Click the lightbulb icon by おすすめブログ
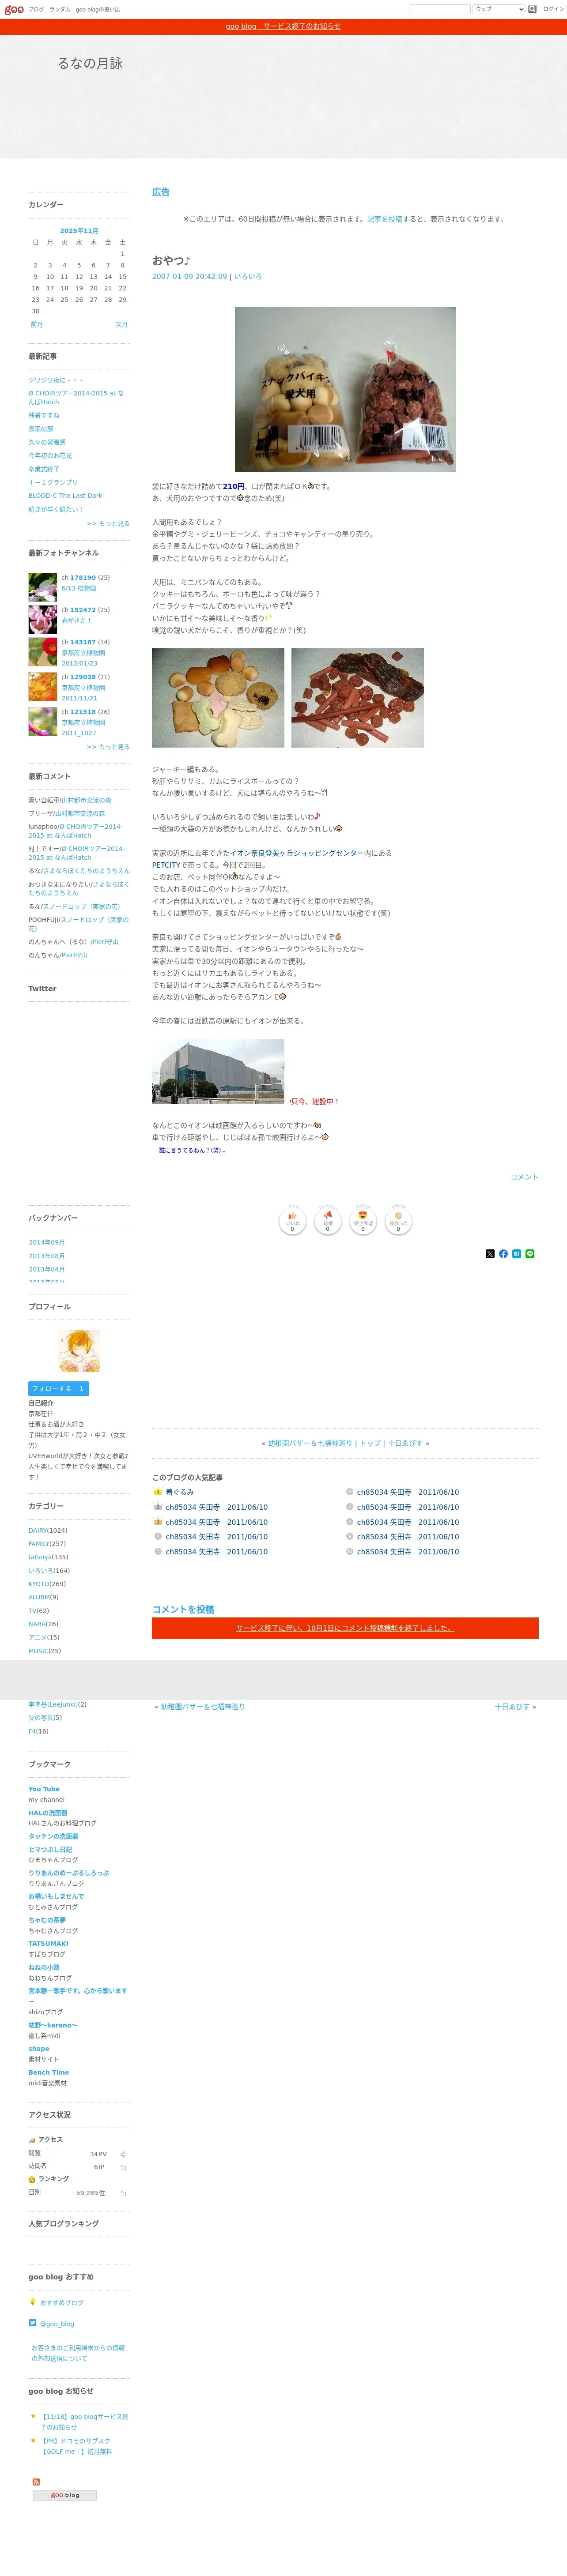This screenshot has width=567, height=2576. click(32, 2301)
